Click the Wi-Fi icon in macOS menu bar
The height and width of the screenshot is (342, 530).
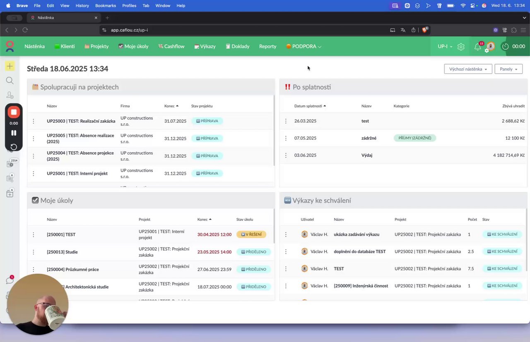463,5
